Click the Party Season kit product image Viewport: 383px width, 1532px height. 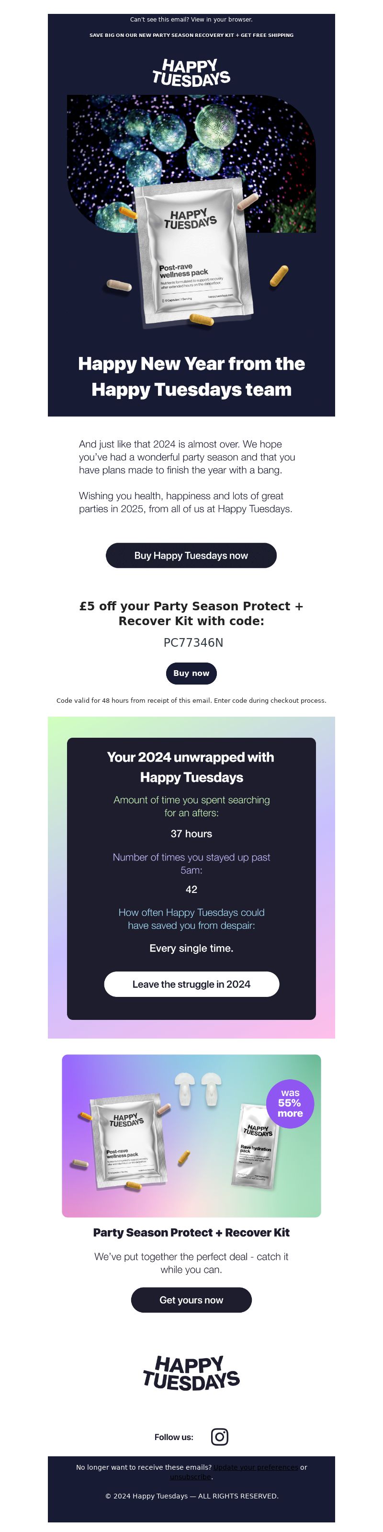(x=191, y=1135)
